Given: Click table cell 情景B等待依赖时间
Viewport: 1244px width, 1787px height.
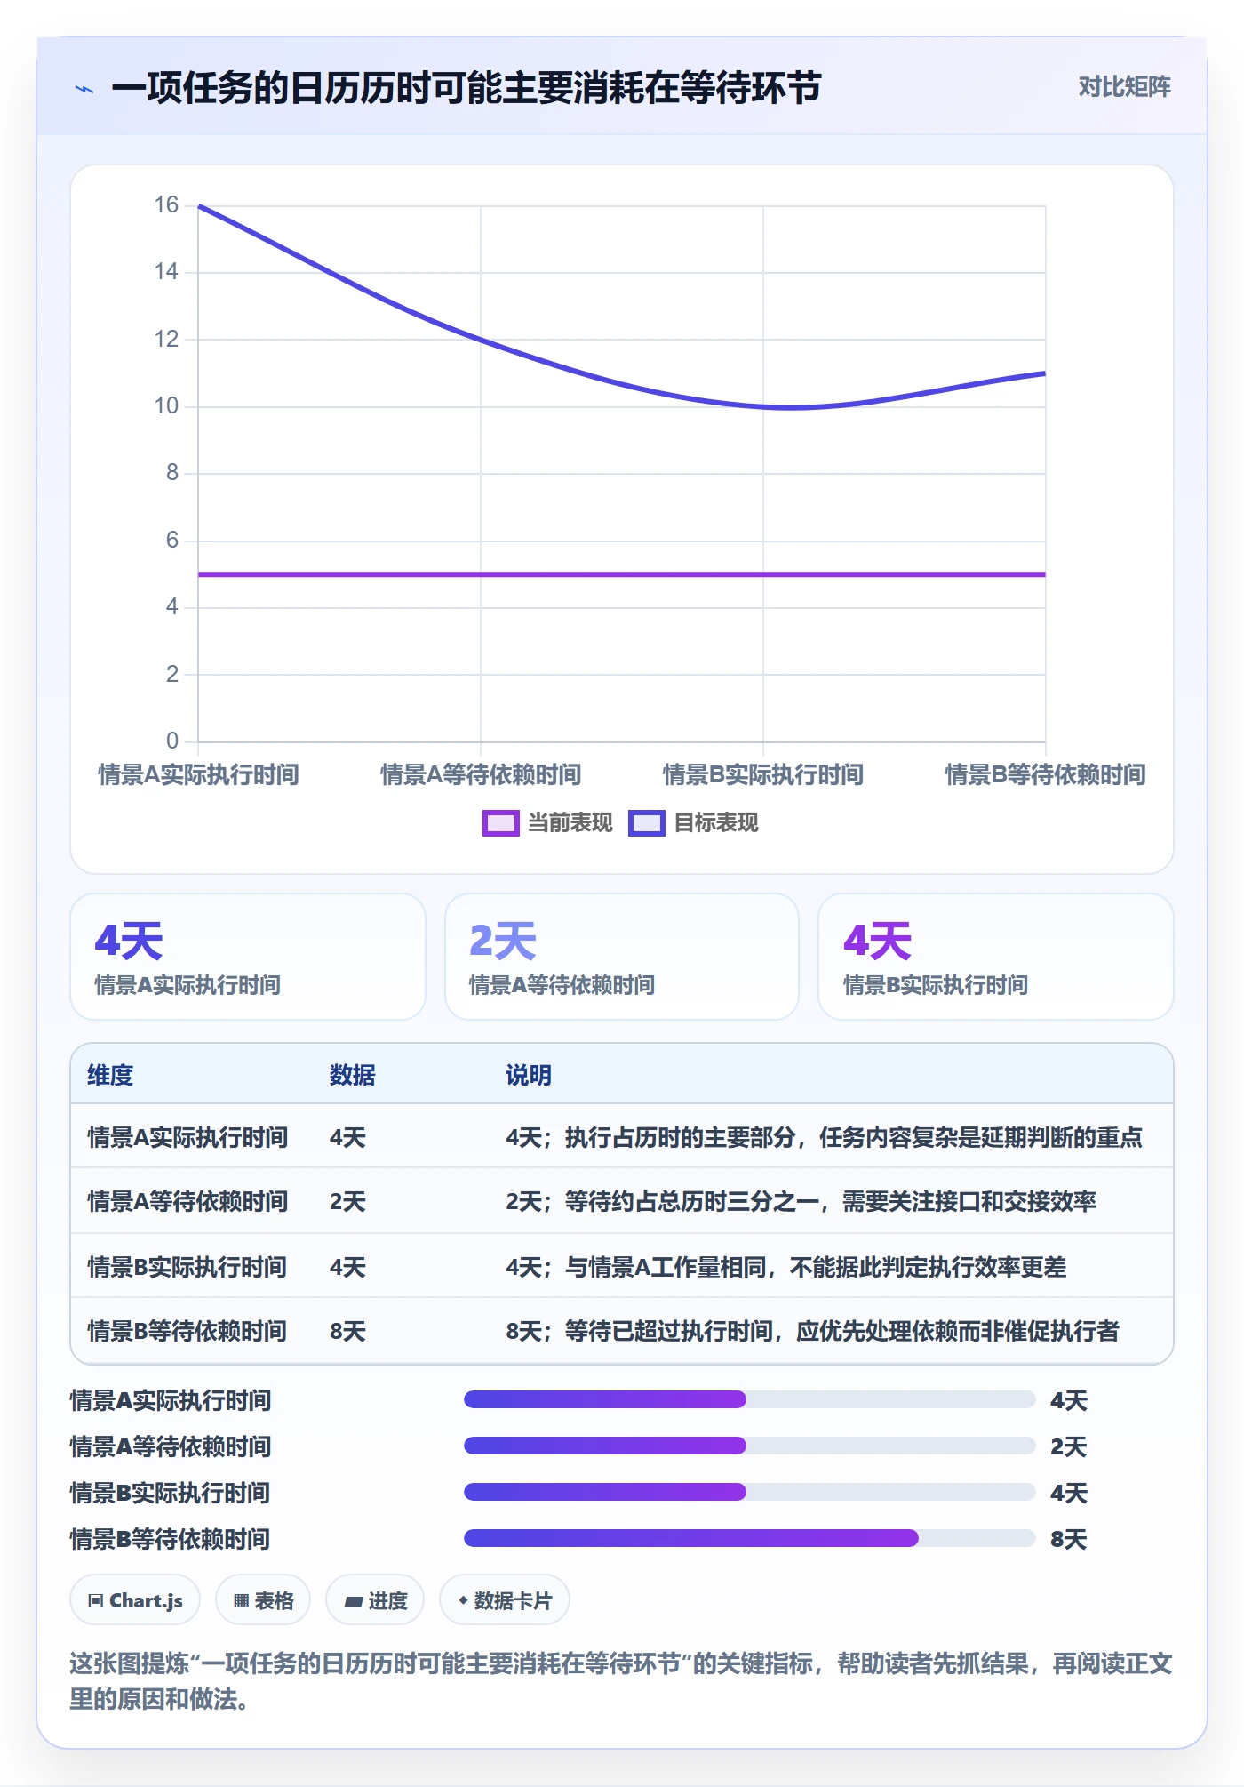Looking at the screenshot, I should pyautogui.click(x=187, y=1331).
